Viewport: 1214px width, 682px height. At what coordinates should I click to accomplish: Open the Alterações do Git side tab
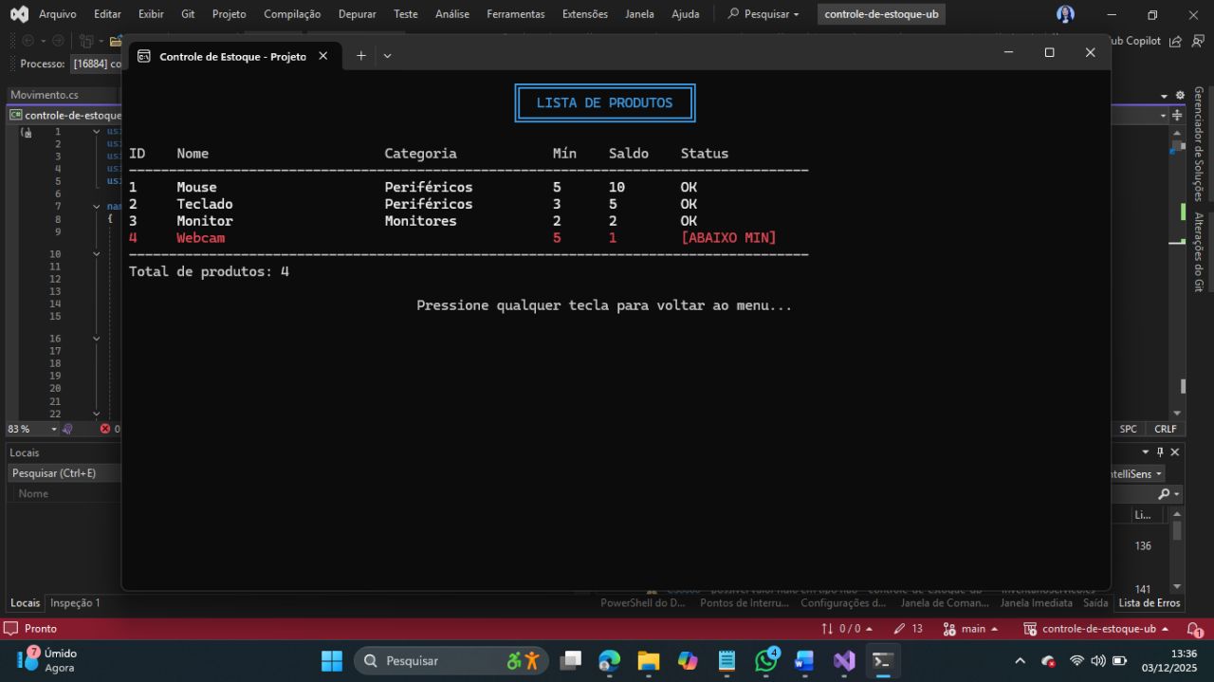pyautogui.click(x=1199, y=251)
